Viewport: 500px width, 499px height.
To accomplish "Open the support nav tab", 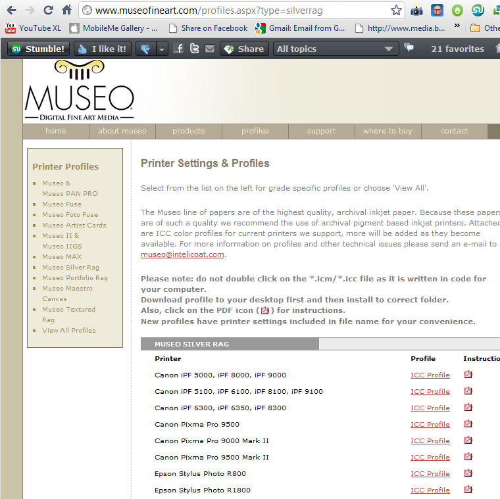I will pyautogui.click(x=321, y=131).
